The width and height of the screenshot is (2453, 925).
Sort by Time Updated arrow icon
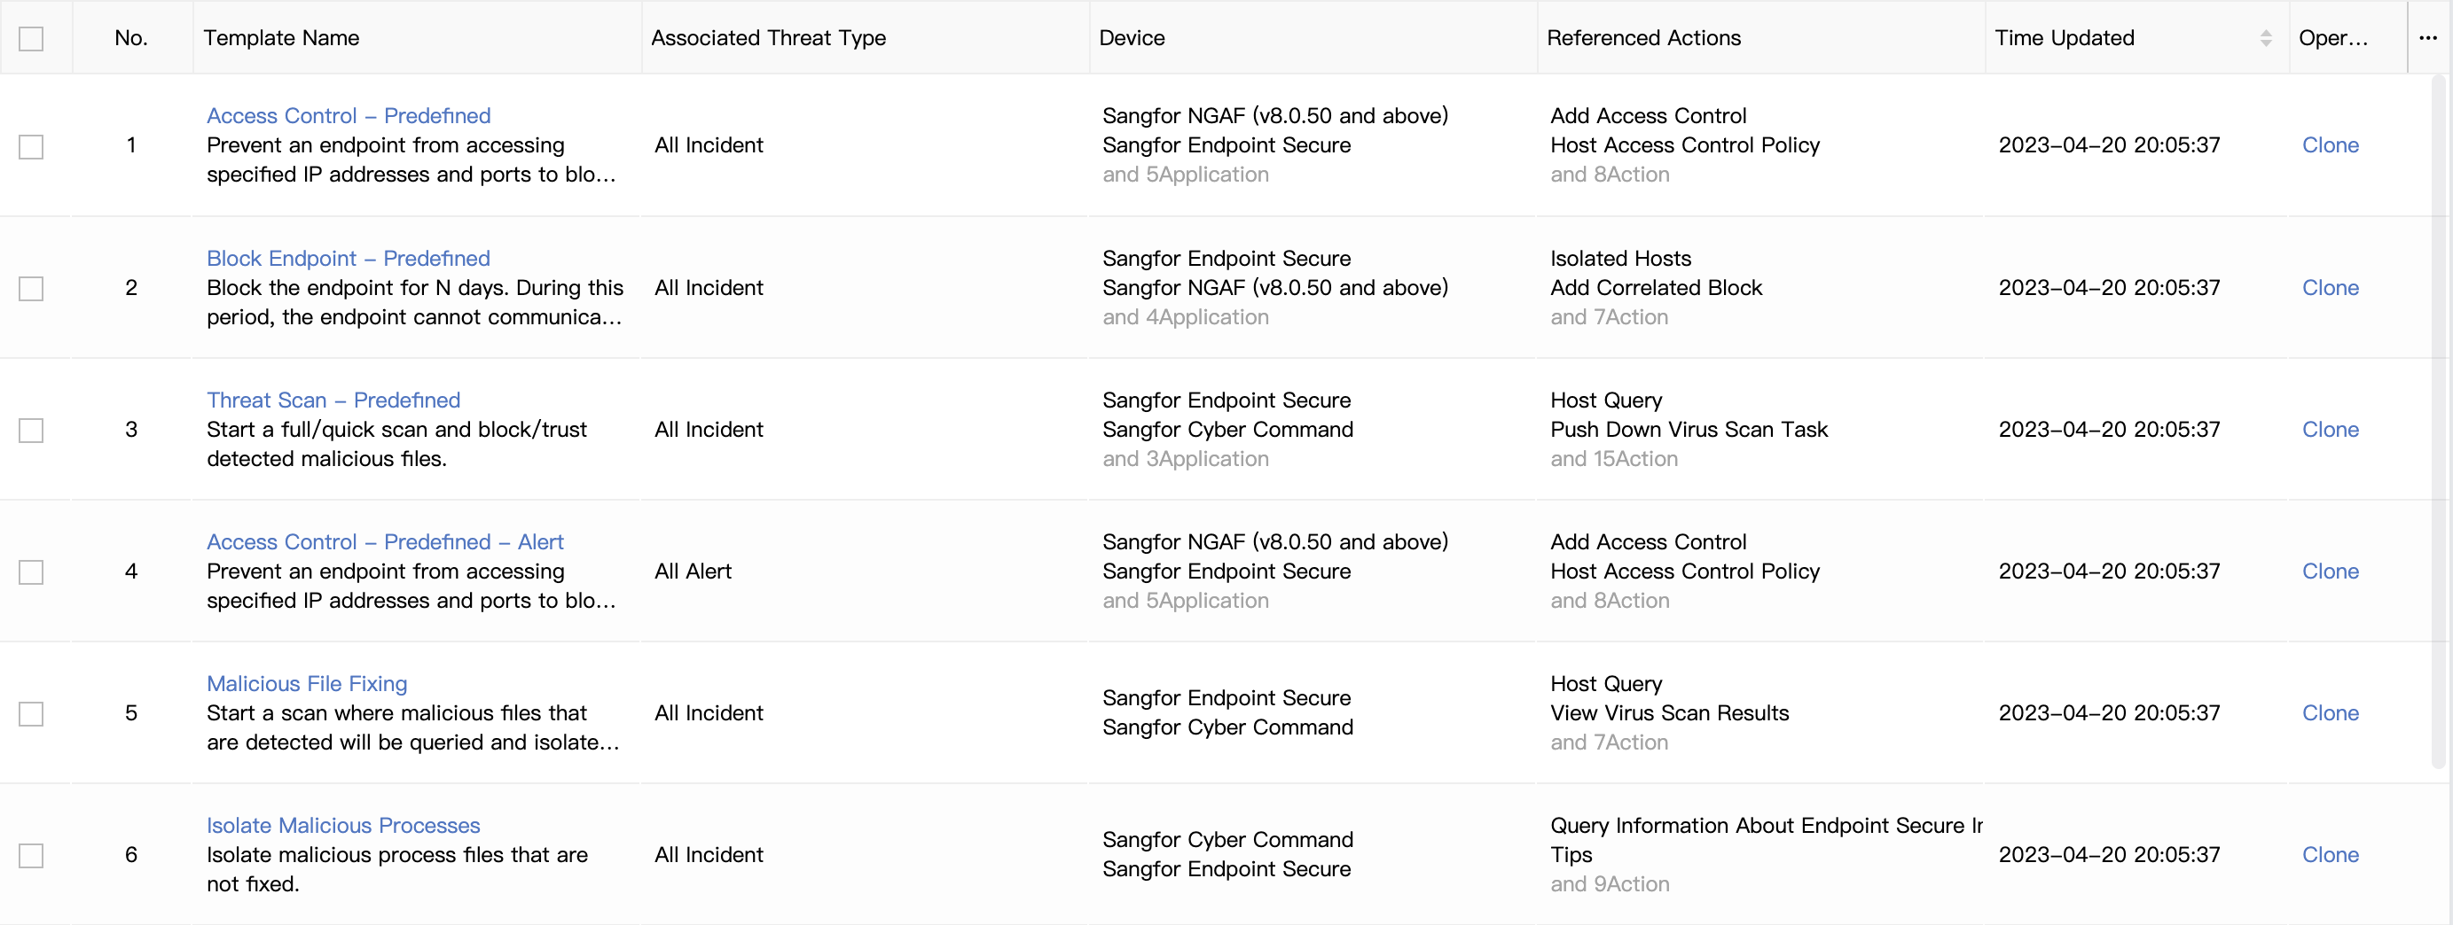2265,38
